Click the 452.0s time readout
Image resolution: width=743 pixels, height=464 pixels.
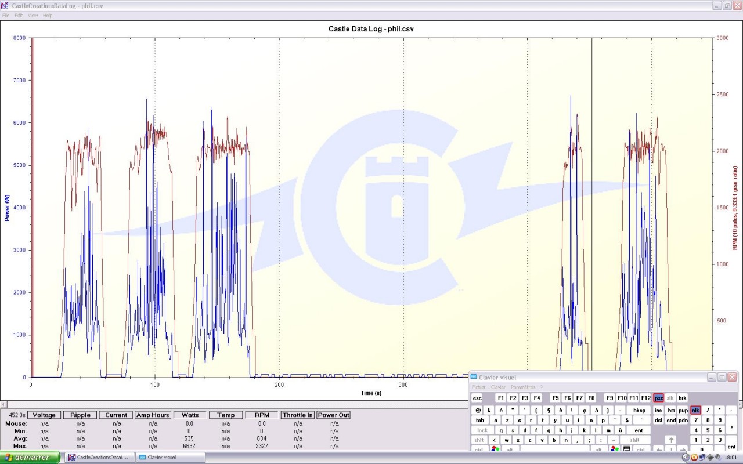coord(16,415)
